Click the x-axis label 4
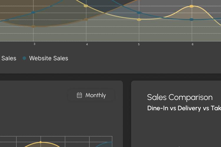221x147 pixels. (87, 44)
